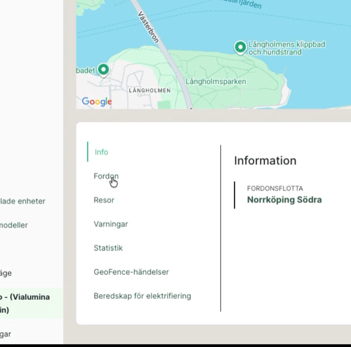Click sidebar item ending in 'äge'
This screenshot has width=351, height=347.
tap(6, 273)
